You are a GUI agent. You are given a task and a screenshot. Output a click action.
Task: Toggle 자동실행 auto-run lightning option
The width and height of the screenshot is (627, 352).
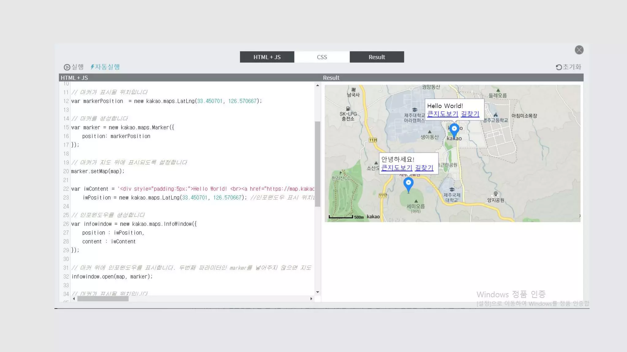coord(105,67)
